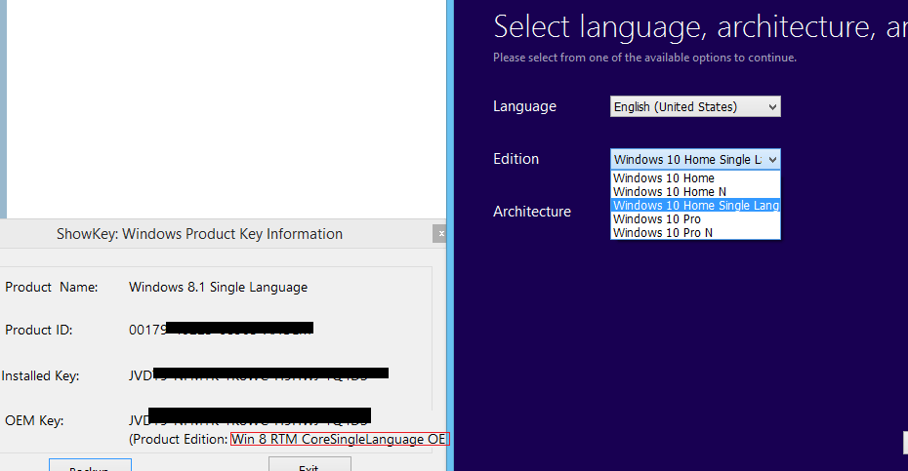
Task: Click the Backup button in ShowKey
Action: tap(90, 464)
